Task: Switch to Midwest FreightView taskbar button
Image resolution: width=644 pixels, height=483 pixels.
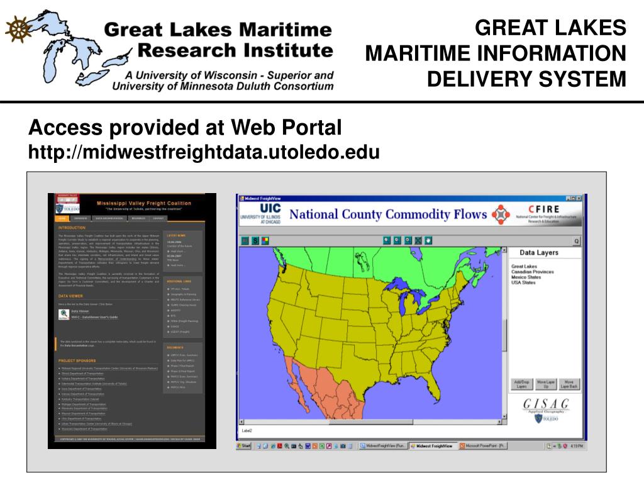Action: click(433, 446)
